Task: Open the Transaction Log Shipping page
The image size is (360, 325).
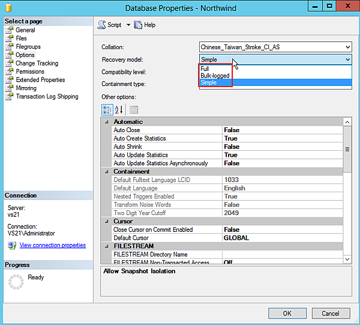Action: pos(47,97)
